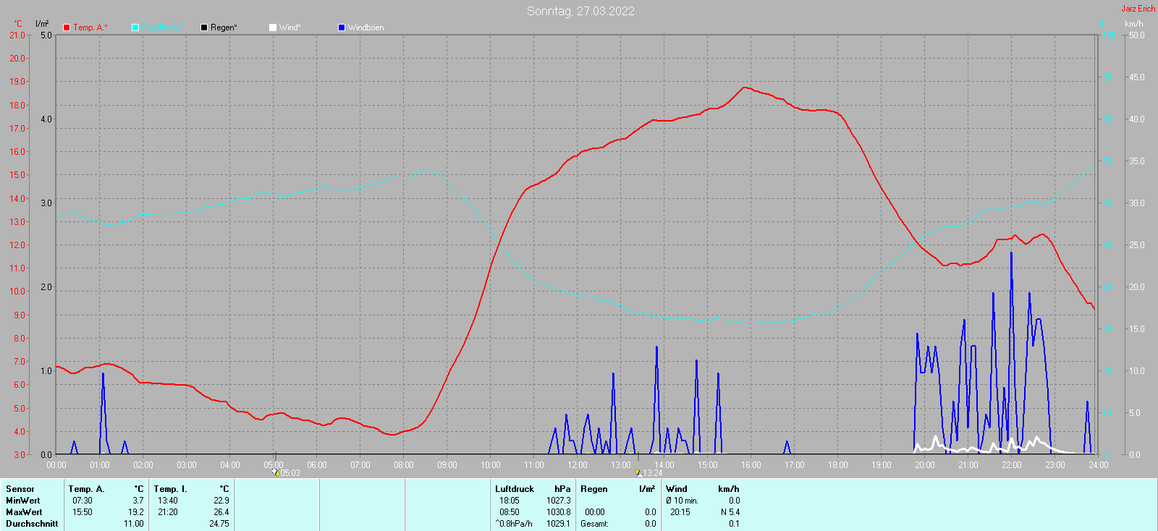This screenshot has height=531, width=1158.
Task: Click the "12:00" time axis label
Action: pos(578,465)
